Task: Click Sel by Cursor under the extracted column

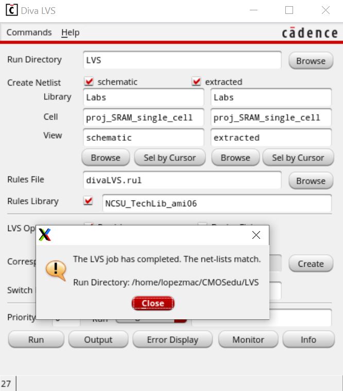Action: (x=298, y=157)
